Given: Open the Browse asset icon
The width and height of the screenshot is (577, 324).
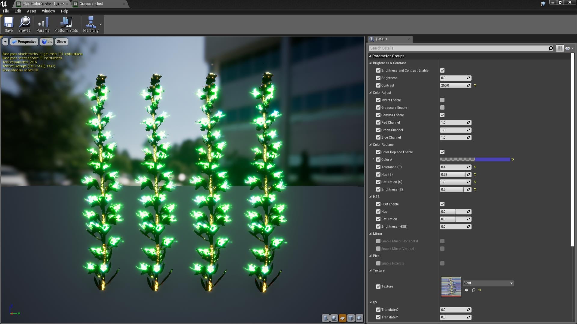Looking at the screenshot, I should tap(24, 24).
